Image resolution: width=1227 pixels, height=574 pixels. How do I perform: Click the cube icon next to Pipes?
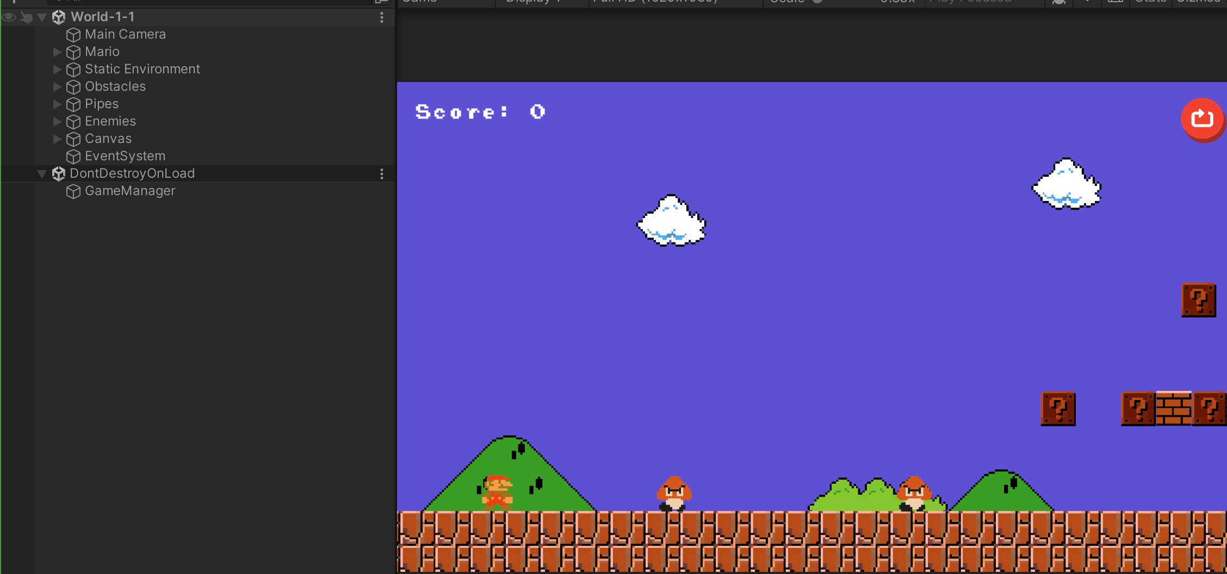click(x=73, y=104)
